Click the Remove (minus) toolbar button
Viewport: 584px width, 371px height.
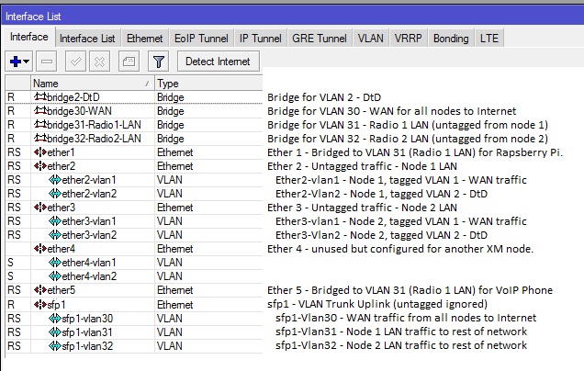[48, 61]
